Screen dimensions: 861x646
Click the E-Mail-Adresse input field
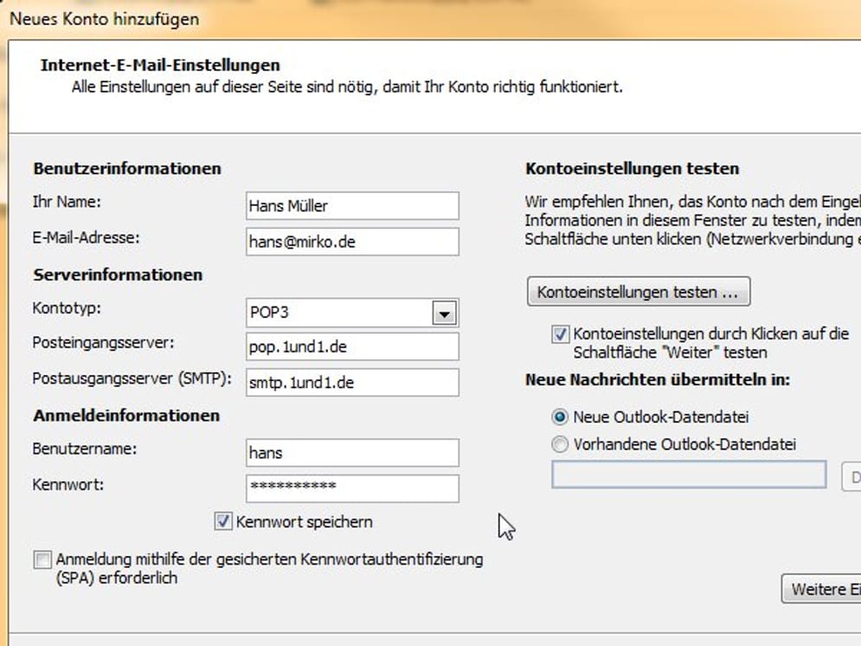click(x=352, y=242)
